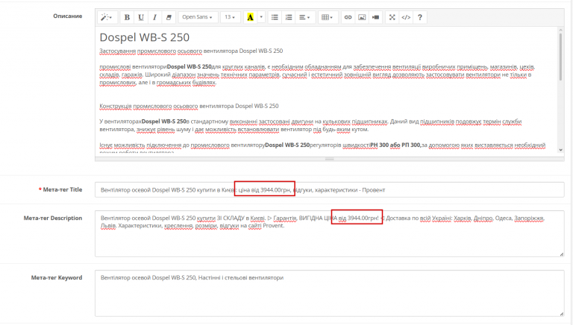Open the paragraph alignment dropdown
The width and height of the screenshot is (573, 325).
(x=304, y=17)
